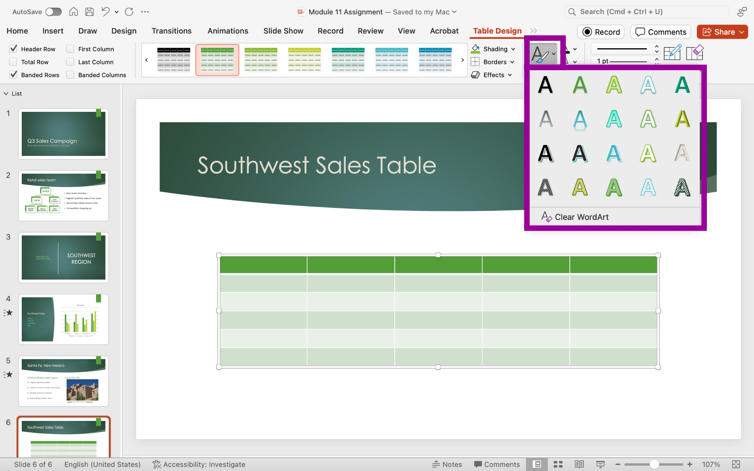This screenshot has height=471, width=754.
Task: Click the Record button at top right
Action: click(x=601, y=32)
